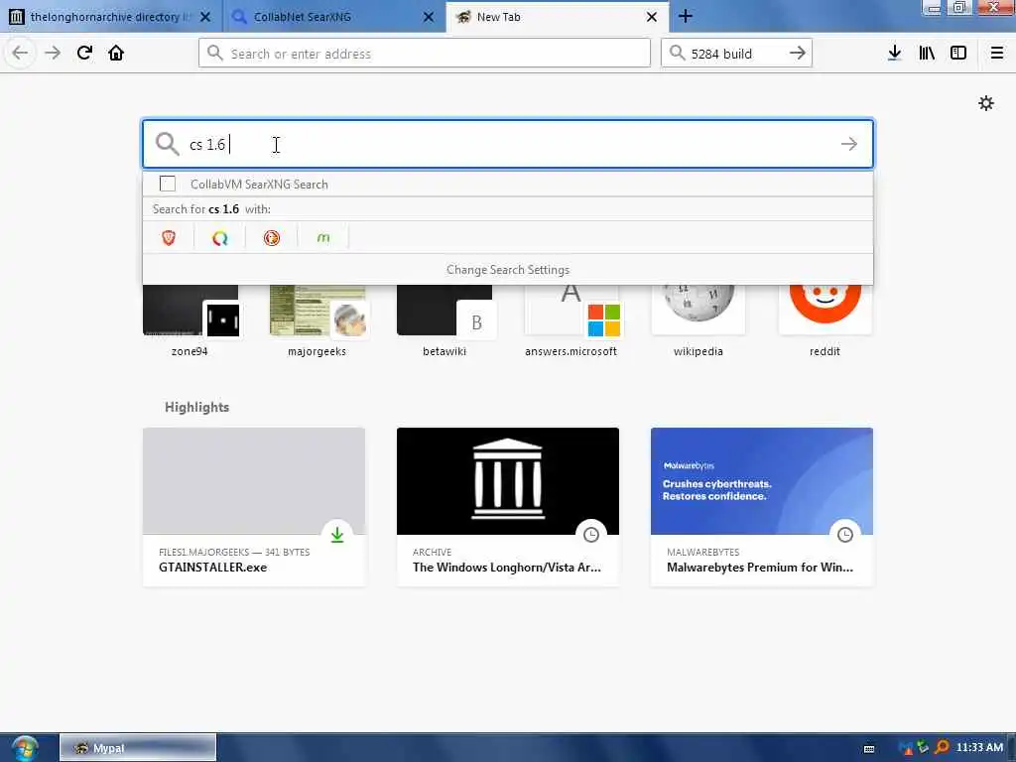Open the answers.microsoft top site tile
Viewport: 1016px width, 762px height.
(571, 320)
